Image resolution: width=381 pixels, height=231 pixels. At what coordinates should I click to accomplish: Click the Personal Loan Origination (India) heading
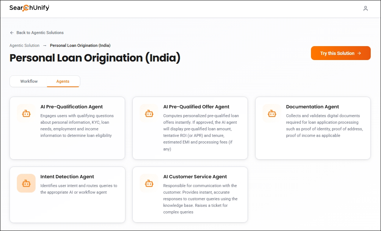coord(95,58)
